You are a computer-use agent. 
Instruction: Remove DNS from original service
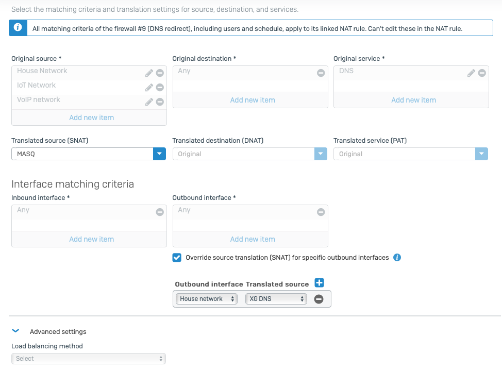(482, 73)
